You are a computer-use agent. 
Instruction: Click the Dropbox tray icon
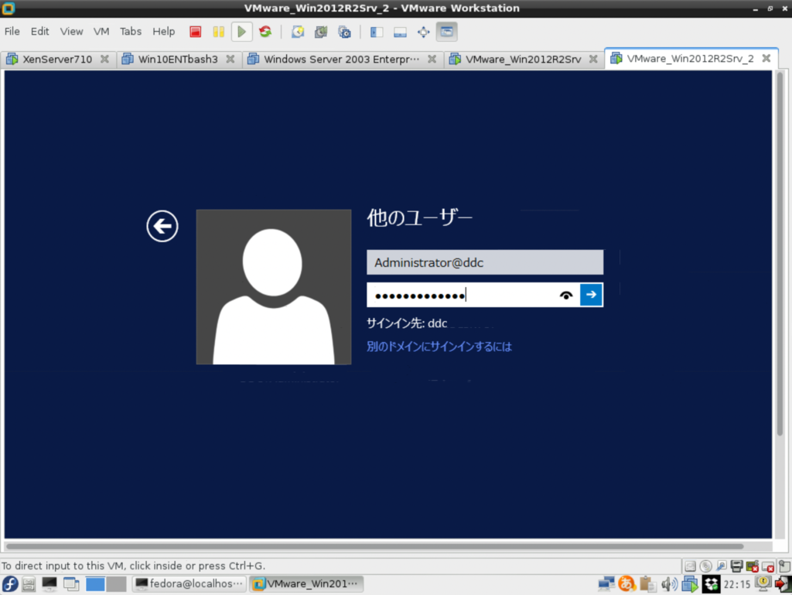point(712,584)
